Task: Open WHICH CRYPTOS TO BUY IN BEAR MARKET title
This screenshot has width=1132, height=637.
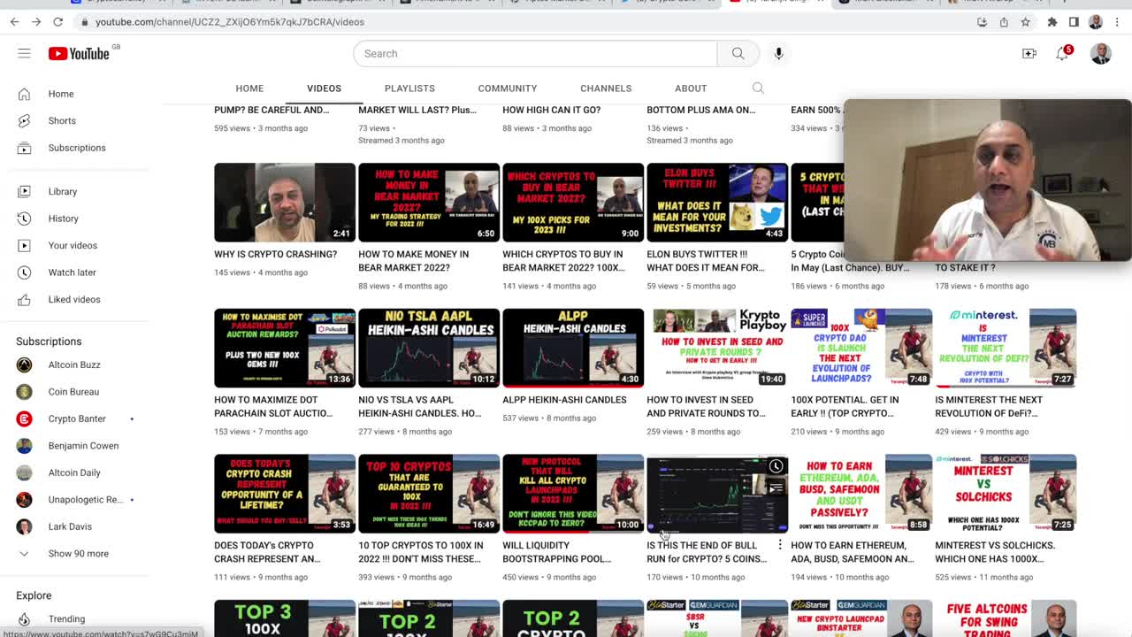Action: point(563,261)
